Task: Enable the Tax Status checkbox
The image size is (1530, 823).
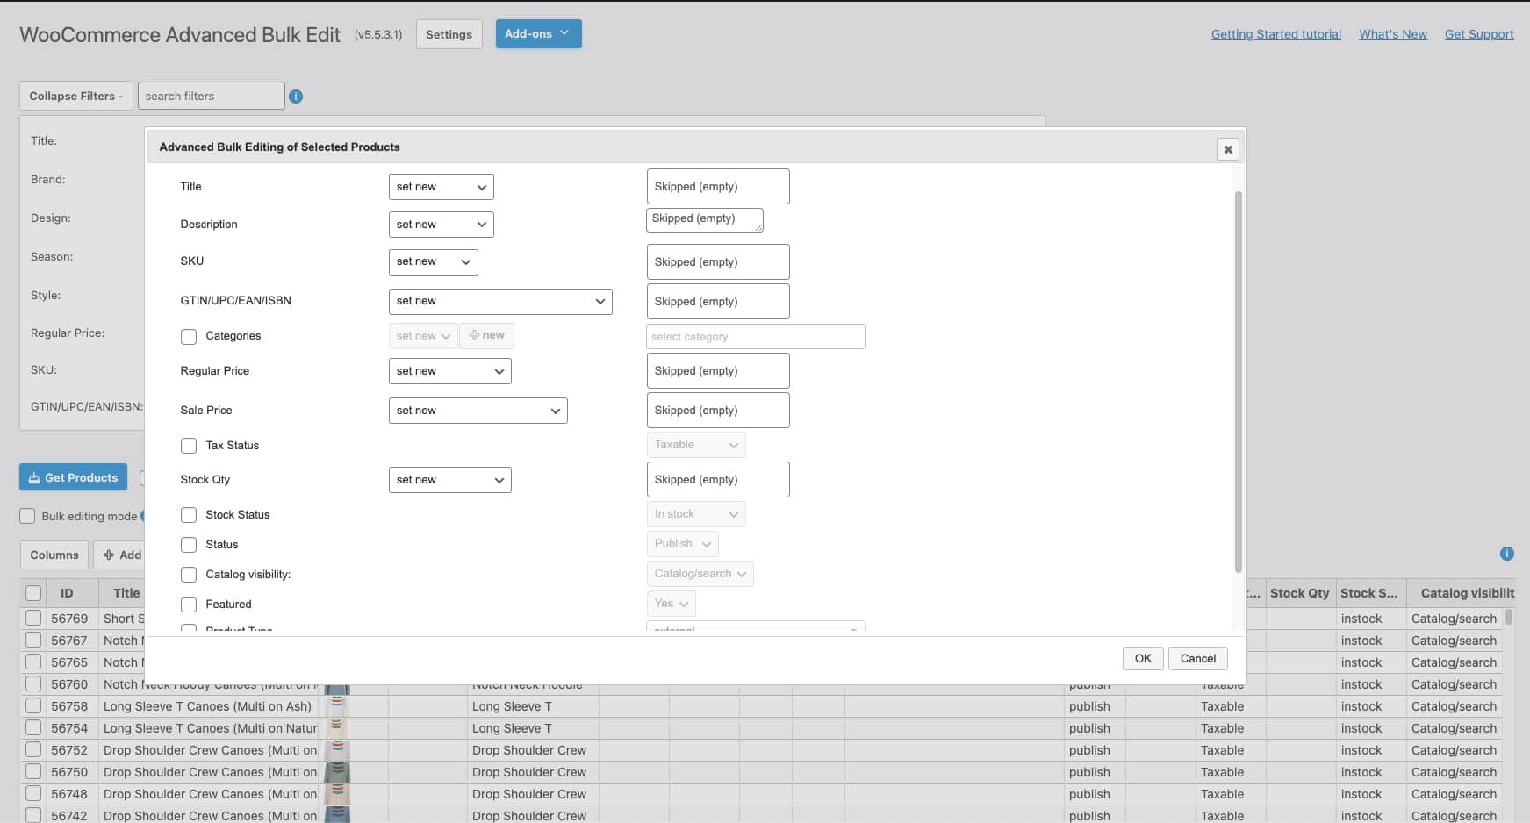Action: 189,446
